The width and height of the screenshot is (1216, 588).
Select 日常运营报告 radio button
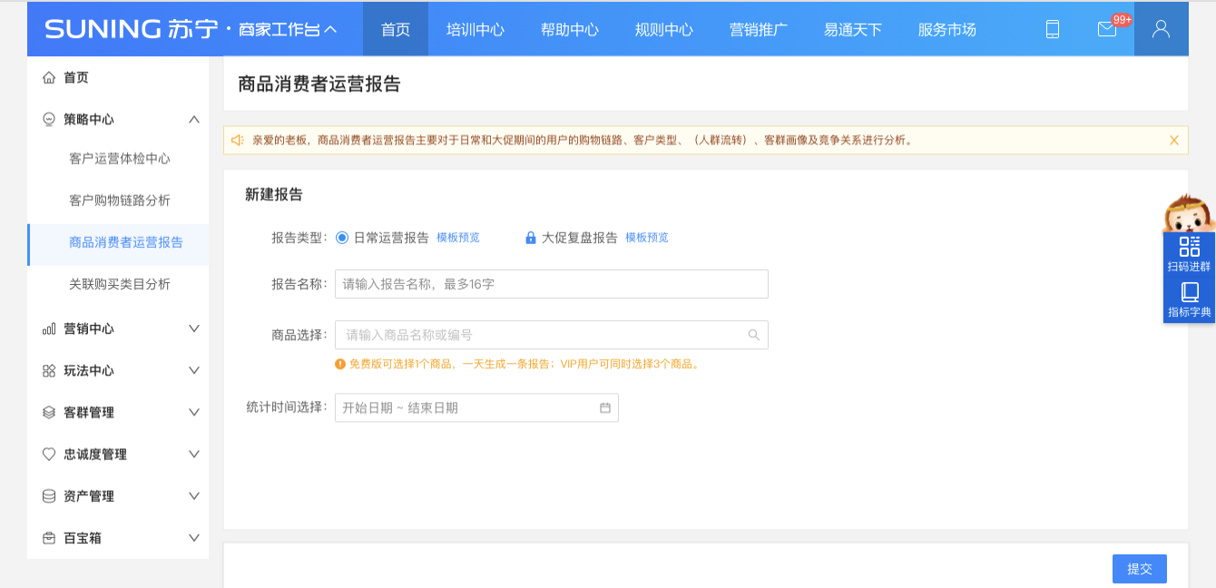[342, 238]
